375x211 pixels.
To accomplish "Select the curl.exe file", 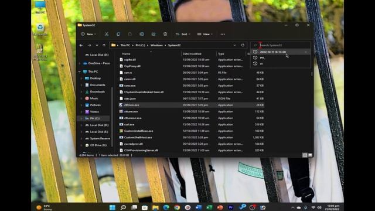I will 129,124.
